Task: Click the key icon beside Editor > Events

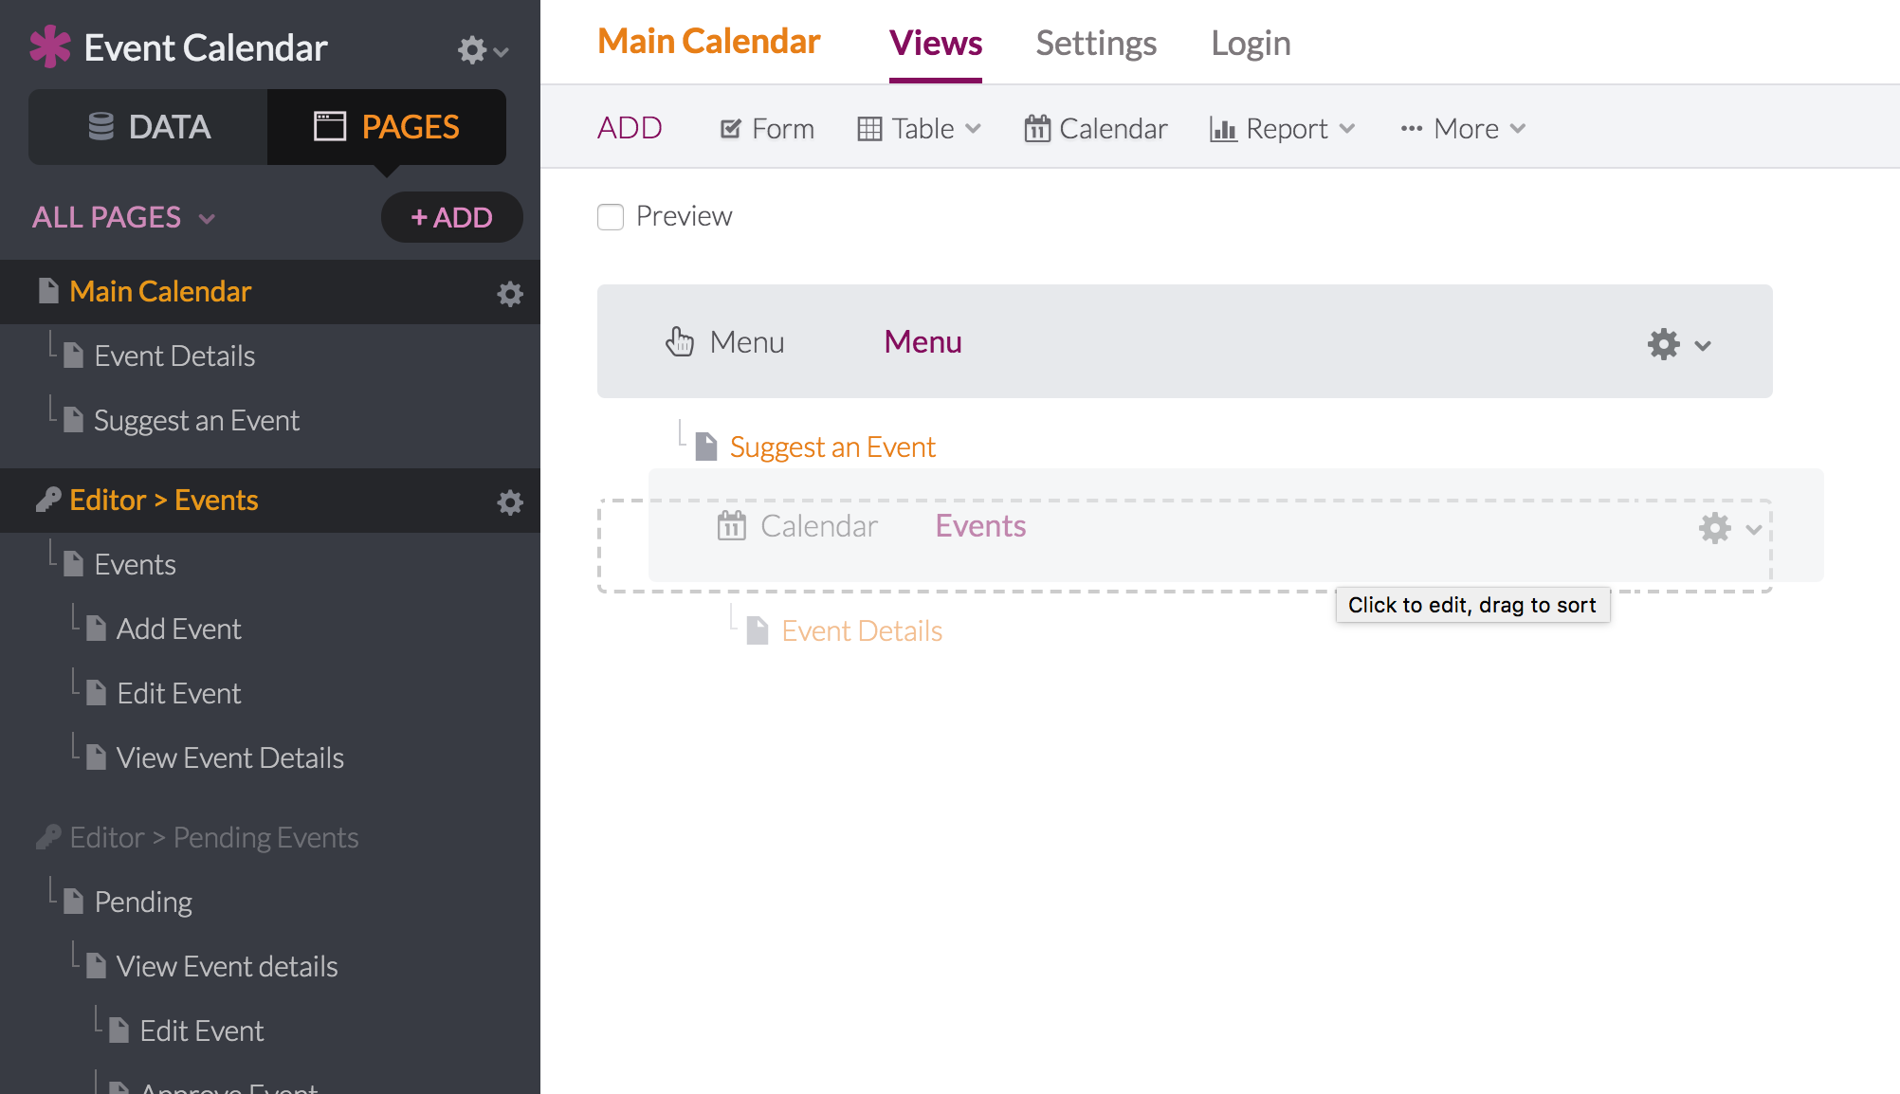Action: pyautogui.click(x=48, y=500)
